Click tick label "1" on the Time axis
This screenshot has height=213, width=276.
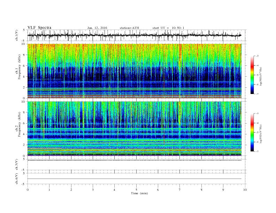[49, 190]
